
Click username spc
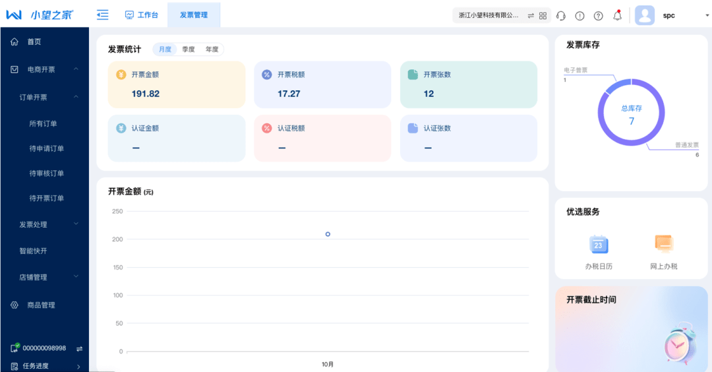pyautogui.click(x=669, y=15)
